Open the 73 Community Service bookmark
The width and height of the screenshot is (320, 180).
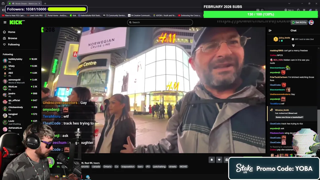click(114, 15)
